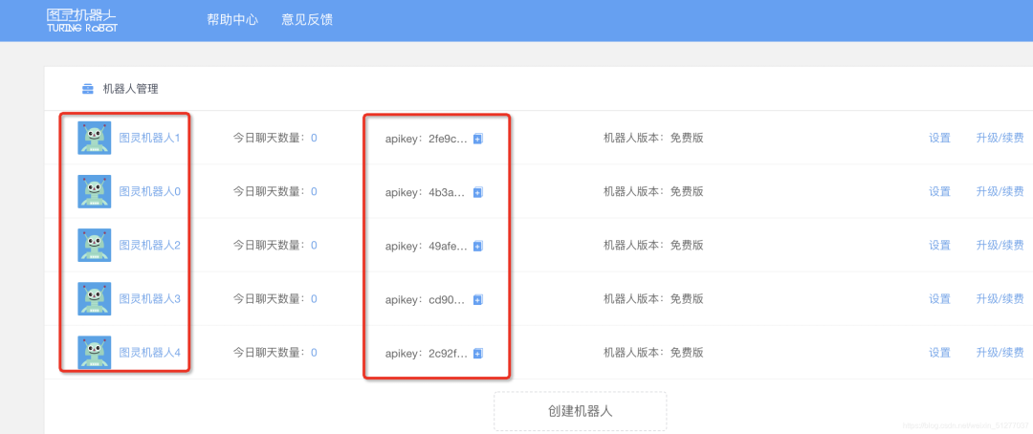
Task: Open 设置 for 图灵机器人3
Action: click(939, 299)
